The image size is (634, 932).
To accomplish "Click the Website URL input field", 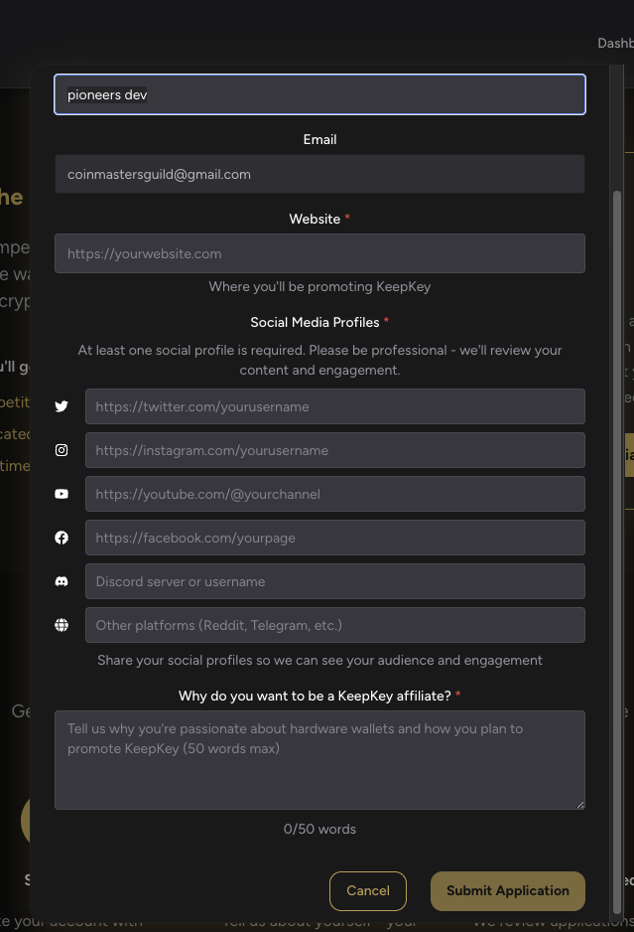I will pyautogui.click(x=319, y=253).
